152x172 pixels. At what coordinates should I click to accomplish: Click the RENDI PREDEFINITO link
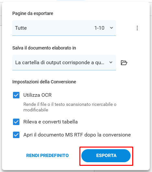tap(47, 155)
